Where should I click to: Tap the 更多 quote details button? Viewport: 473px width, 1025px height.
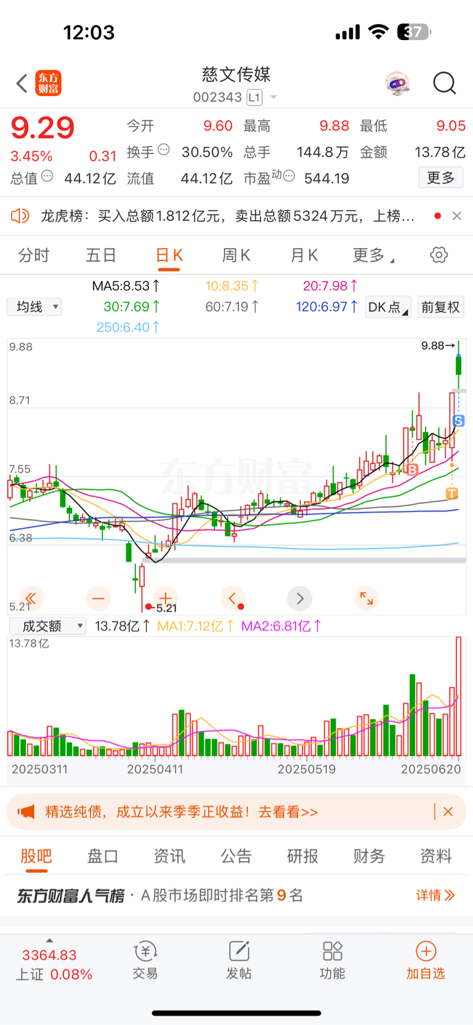tap(441, 178)
